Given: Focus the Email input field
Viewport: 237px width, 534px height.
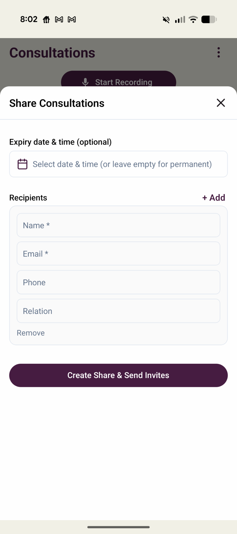Looking at the screenshot, I should (x=118, y=254).
